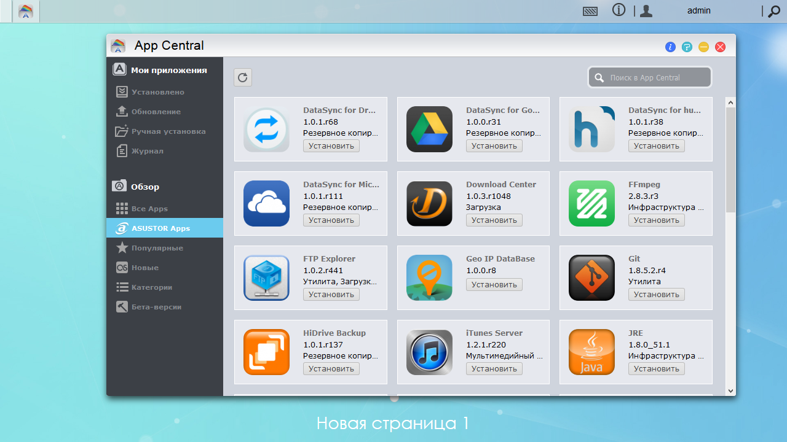Open the DataSync for hubiC app icon

pyautogui.click(x=591, y=129)
